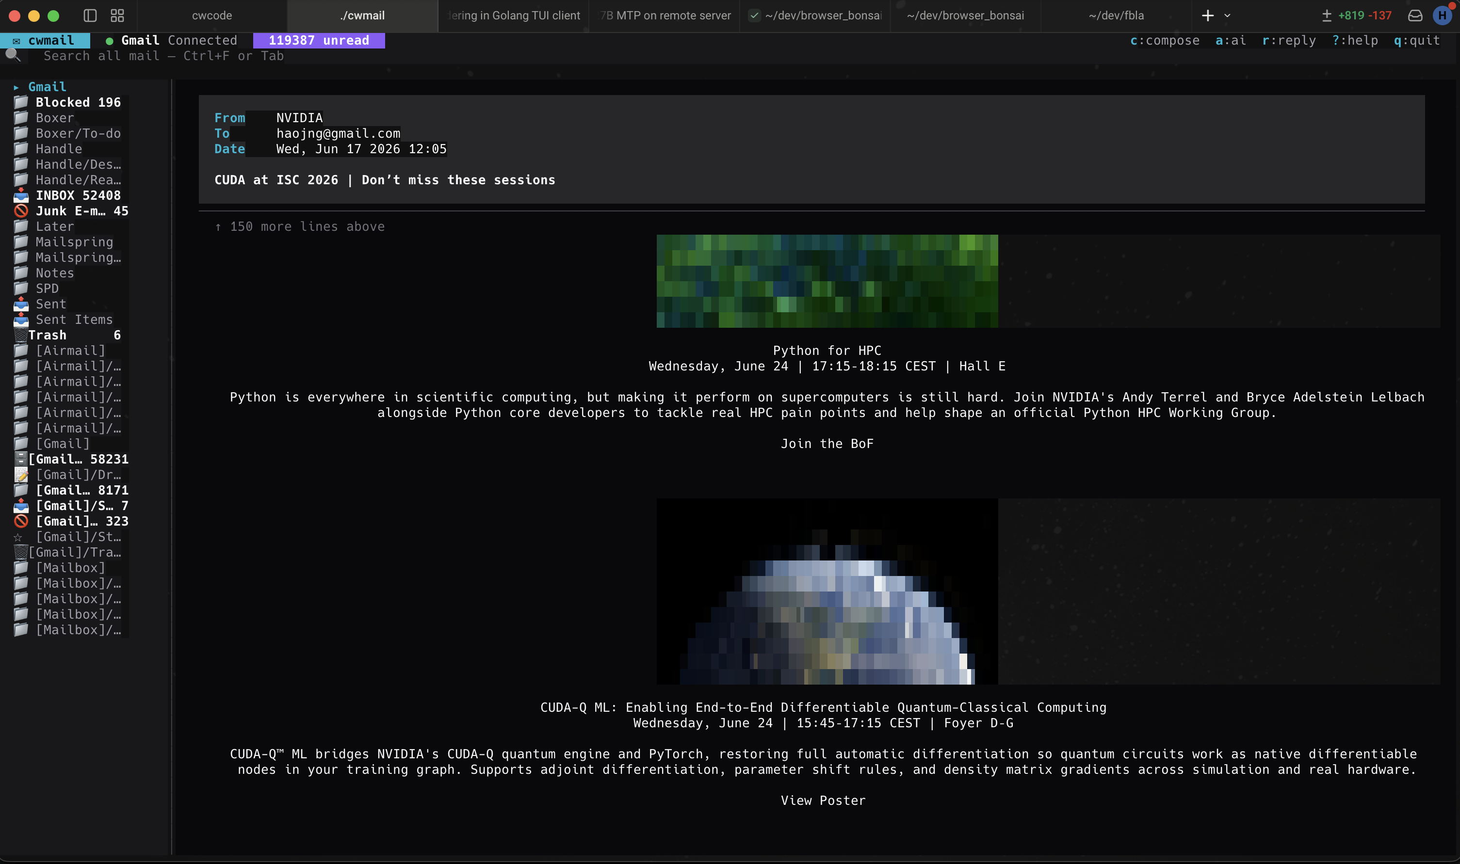Switch to MTP on remote server tab
The height and width of the screenshot is (864, 1460).
point(665,16)
